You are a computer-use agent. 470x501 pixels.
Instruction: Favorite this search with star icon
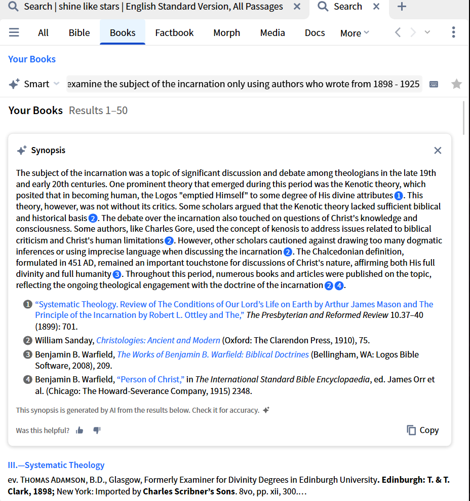(456, 84)
